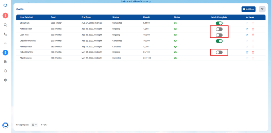Viewport: 271px width, 133px height.
Task: Click the Goal column header
Action: 53,18
